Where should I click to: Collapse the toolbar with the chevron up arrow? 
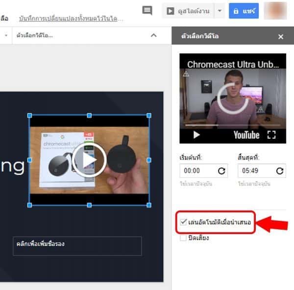tap(153, 35)
